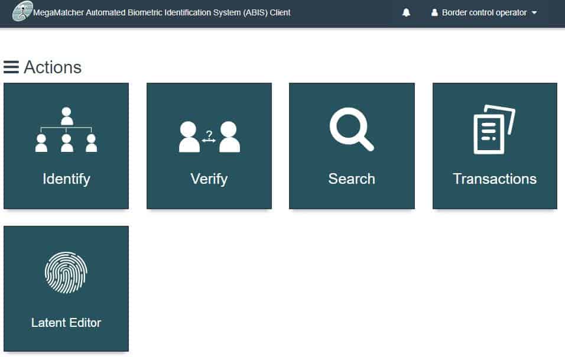Screen dimensions: 565x357
Task: Open the Border control operator dropdown
Action: coord(484,12)
